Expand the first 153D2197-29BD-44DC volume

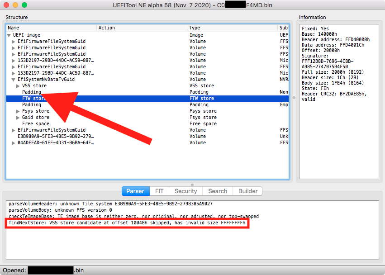click(x=14, y=61)
